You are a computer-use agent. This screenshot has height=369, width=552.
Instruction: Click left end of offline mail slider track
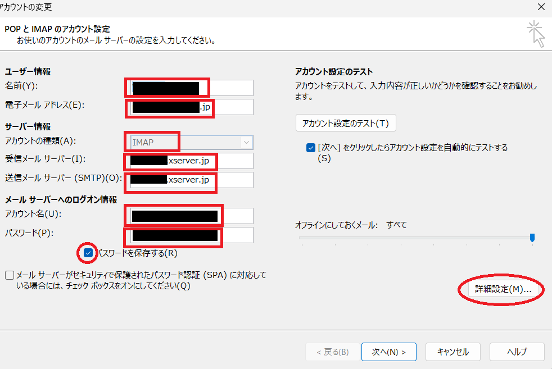click(x=301, y=238)
